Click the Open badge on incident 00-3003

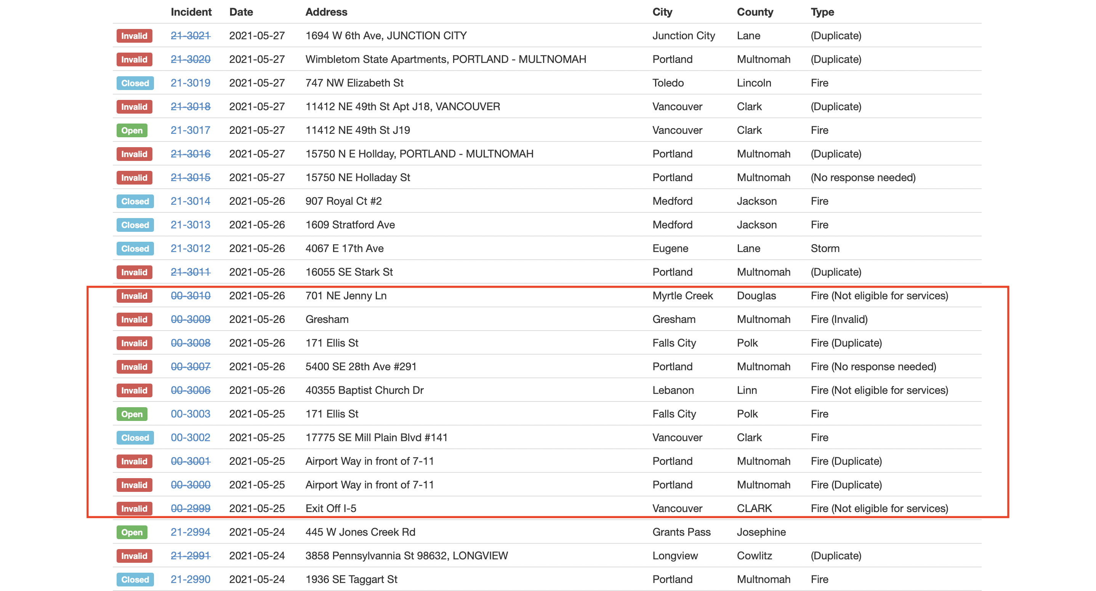click(131, 414)
